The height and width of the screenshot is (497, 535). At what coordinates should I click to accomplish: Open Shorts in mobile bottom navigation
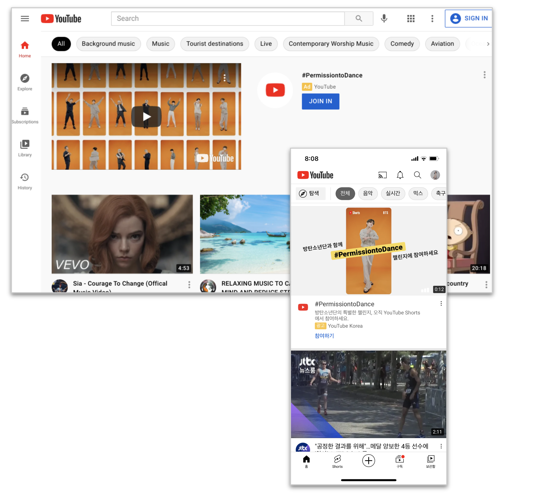tap(337, 461)
